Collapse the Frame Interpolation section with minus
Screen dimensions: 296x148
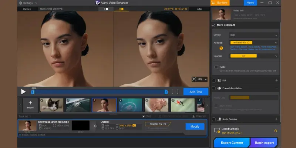(x=276, y=88)
